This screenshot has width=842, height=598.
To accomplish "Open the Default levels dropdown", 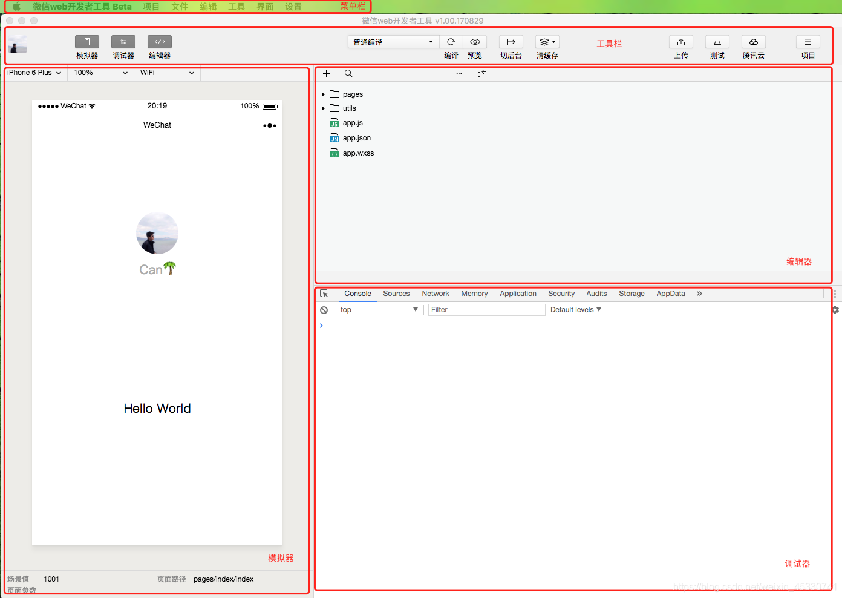I will click(576, 310).
